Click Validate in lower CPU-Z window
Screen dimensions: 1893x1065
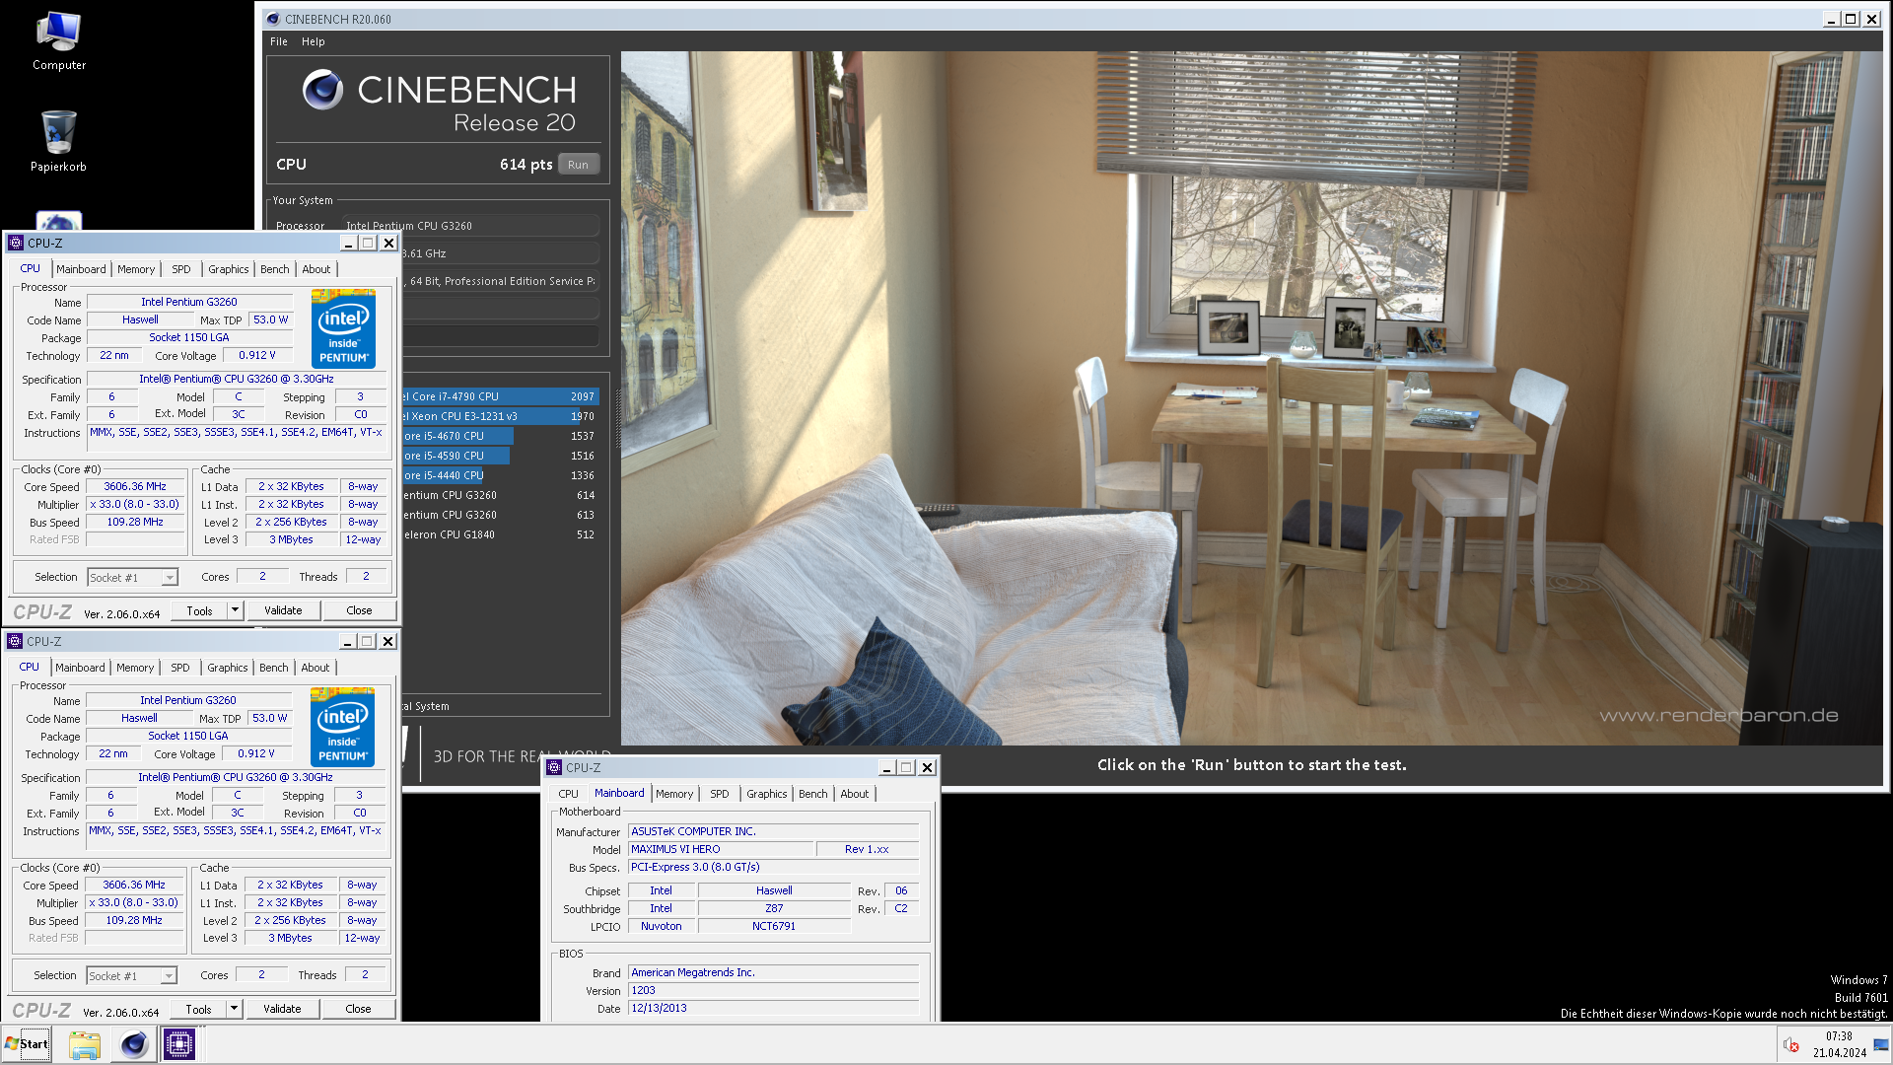tap(282, 1009)
